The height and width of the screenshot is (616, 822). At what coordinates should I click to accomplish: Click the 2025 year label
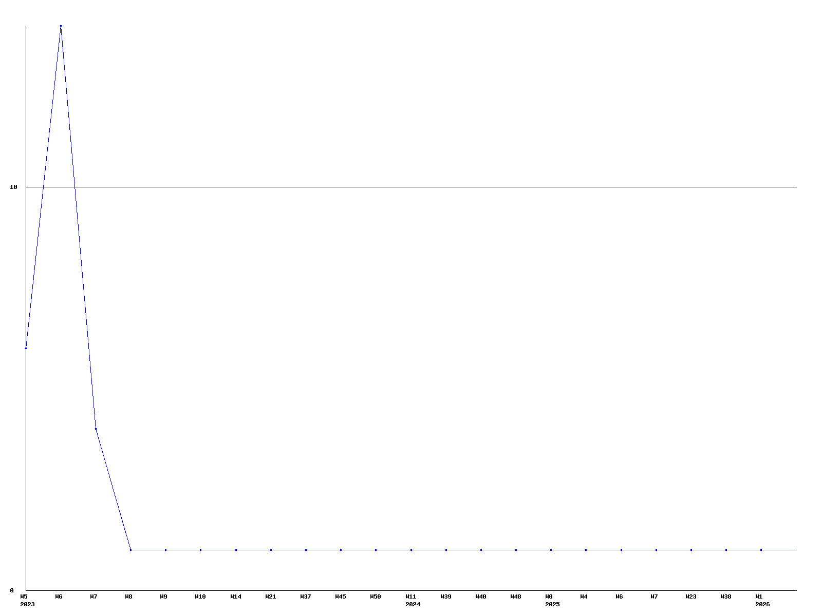coord(552,604)
